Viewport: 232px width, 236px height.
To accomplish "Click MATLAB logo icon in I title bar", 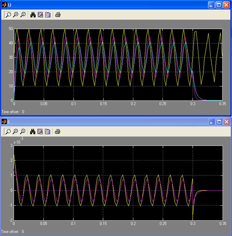I will 4,122.
